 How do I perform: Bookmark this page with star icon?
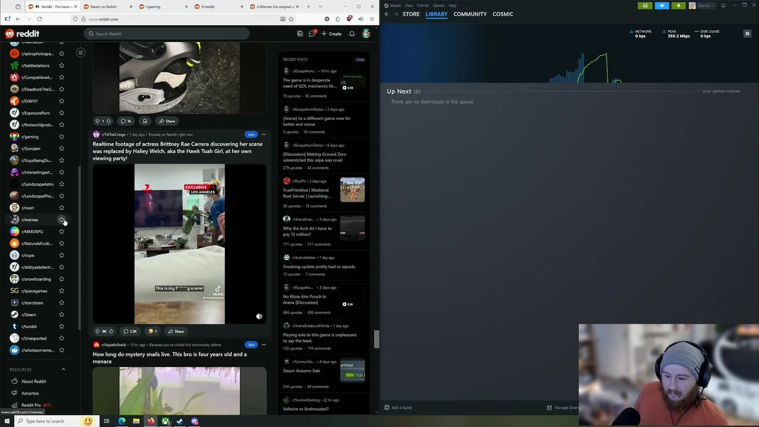tap(291, 19)
